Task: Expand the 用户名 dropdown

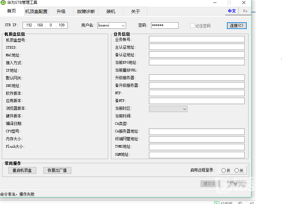Action: (x=123, y=25)
